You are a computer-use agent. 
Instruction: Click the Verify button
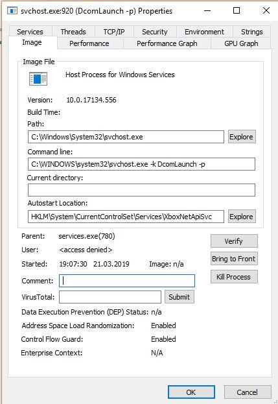(x=234, y=241)
